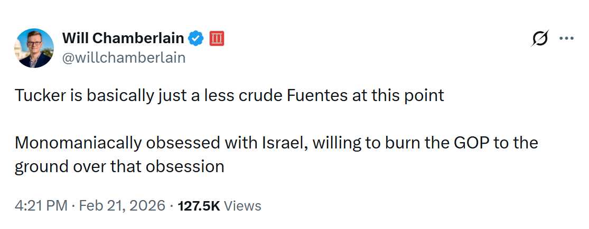Open the @willchamberlain handle link

(x=124, y=57)
